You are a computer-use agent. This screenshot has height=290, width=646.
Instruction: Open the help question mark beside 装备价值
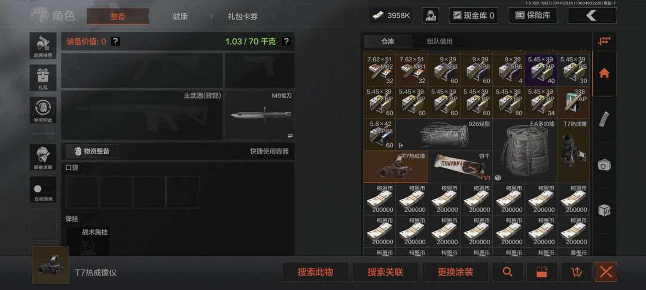(x=116, y=41)
